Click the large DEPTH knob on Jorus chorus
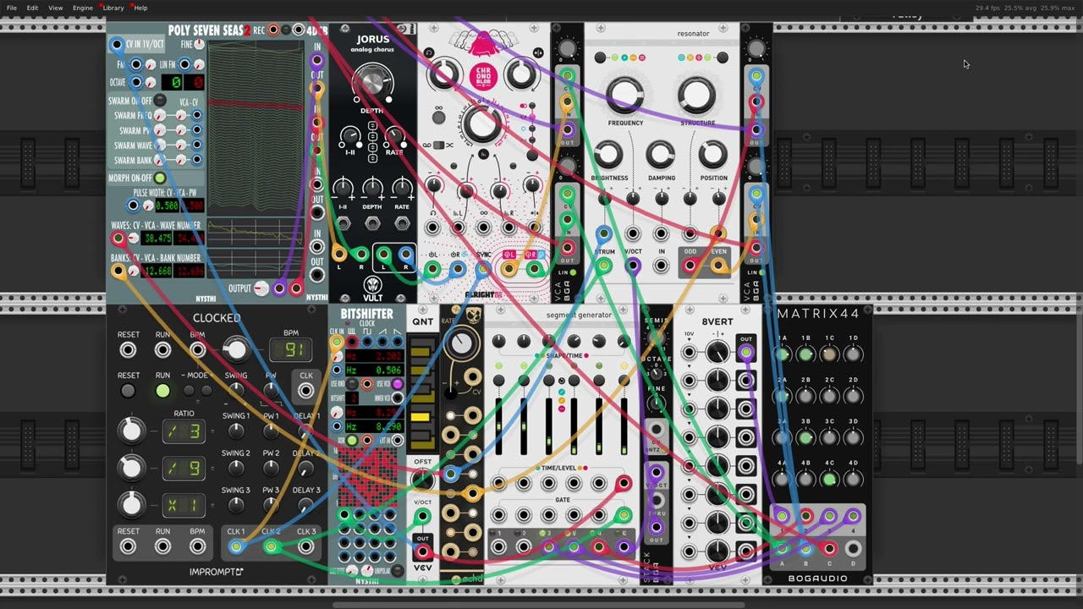The image size is (1083, 609). 372,82
